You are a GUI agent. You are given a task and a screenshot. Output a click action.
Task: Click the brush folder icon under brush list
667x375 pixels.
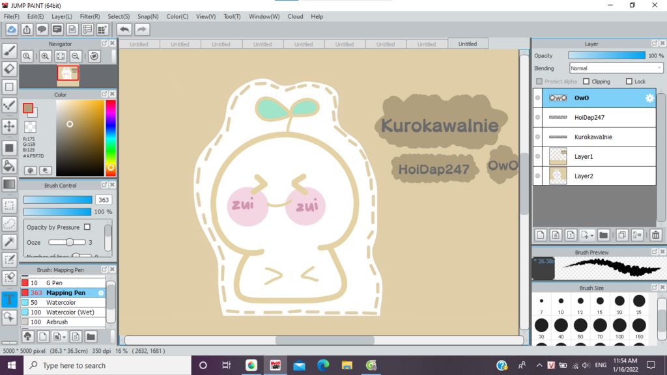(x=91, y=337)
